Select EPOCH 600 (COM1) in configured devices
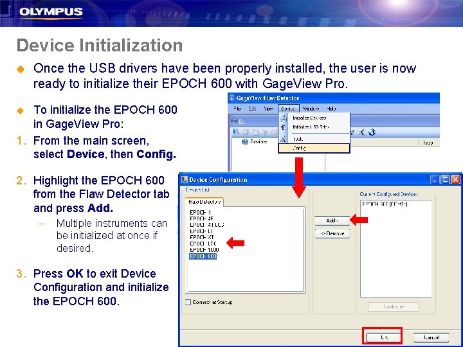This screenshot has height=347, width=463. (x=385, y=204)
